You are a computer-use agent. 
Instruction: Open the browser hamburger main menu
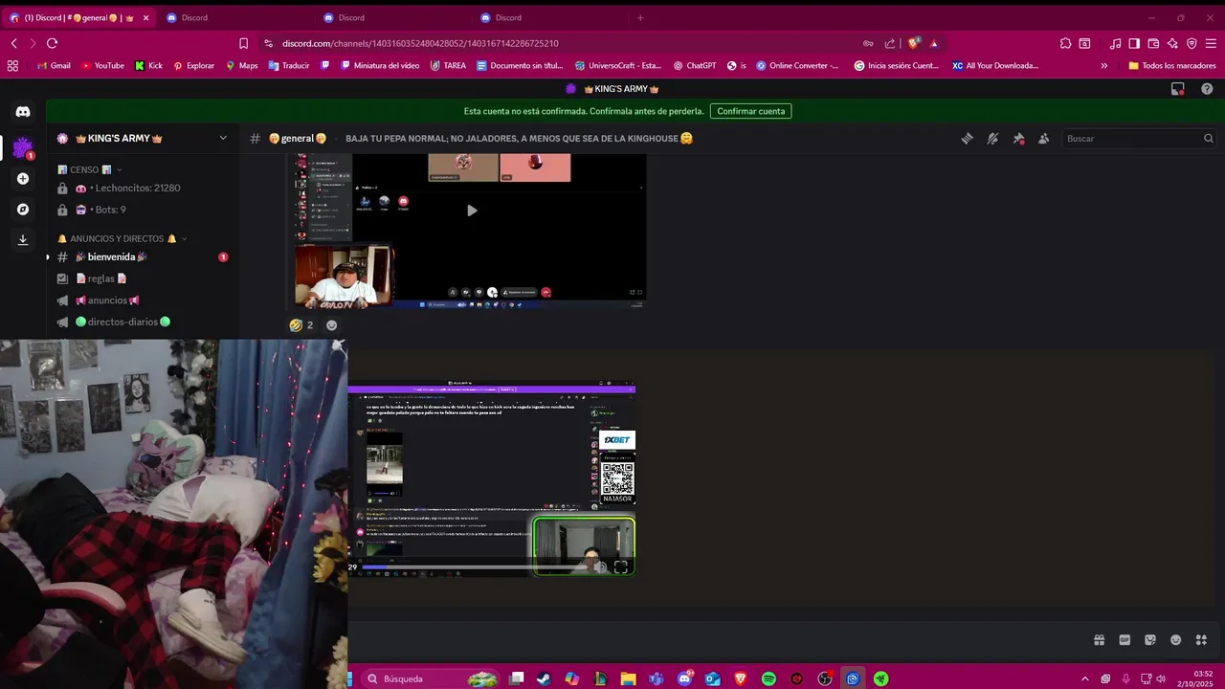tap(1211, 43)
